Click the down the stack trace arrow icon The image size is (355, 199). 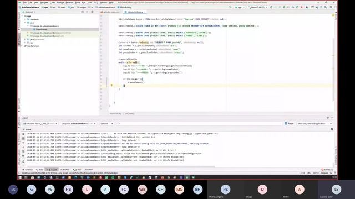[x=23, y=147]
